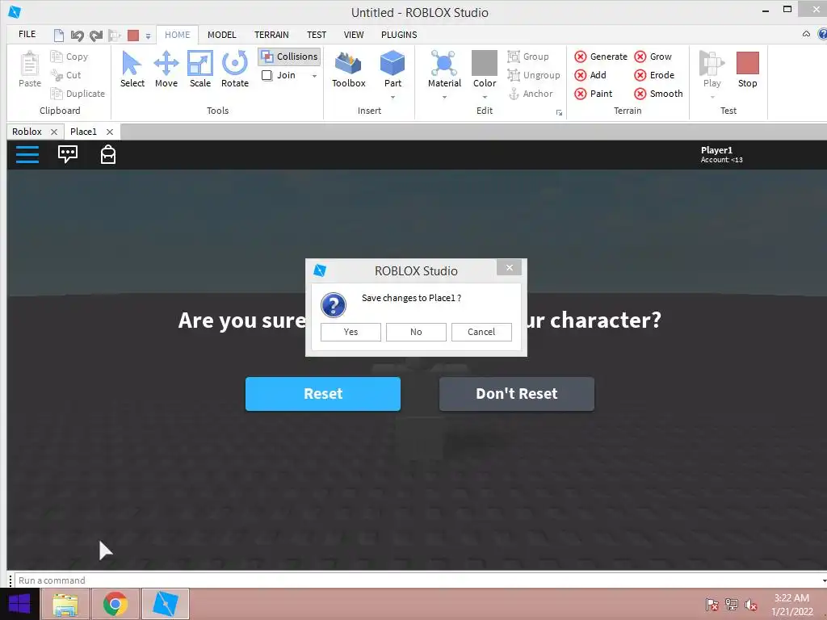The width and height of the screenshot is (827, 620).
Task: Click the terrain Smooth tool
Action: tap(659, 94)
